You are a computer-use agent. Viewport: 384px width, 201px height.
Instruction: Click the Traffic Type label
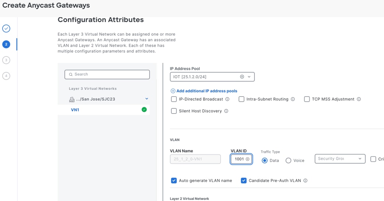click(270, 152)
